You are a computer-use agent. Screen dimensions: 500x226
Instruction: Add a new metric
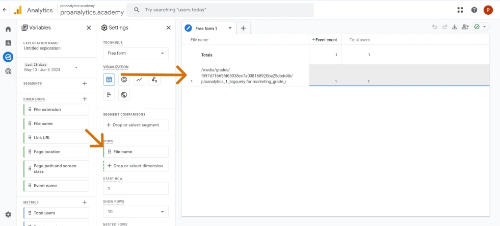click(x=85, y=203)
